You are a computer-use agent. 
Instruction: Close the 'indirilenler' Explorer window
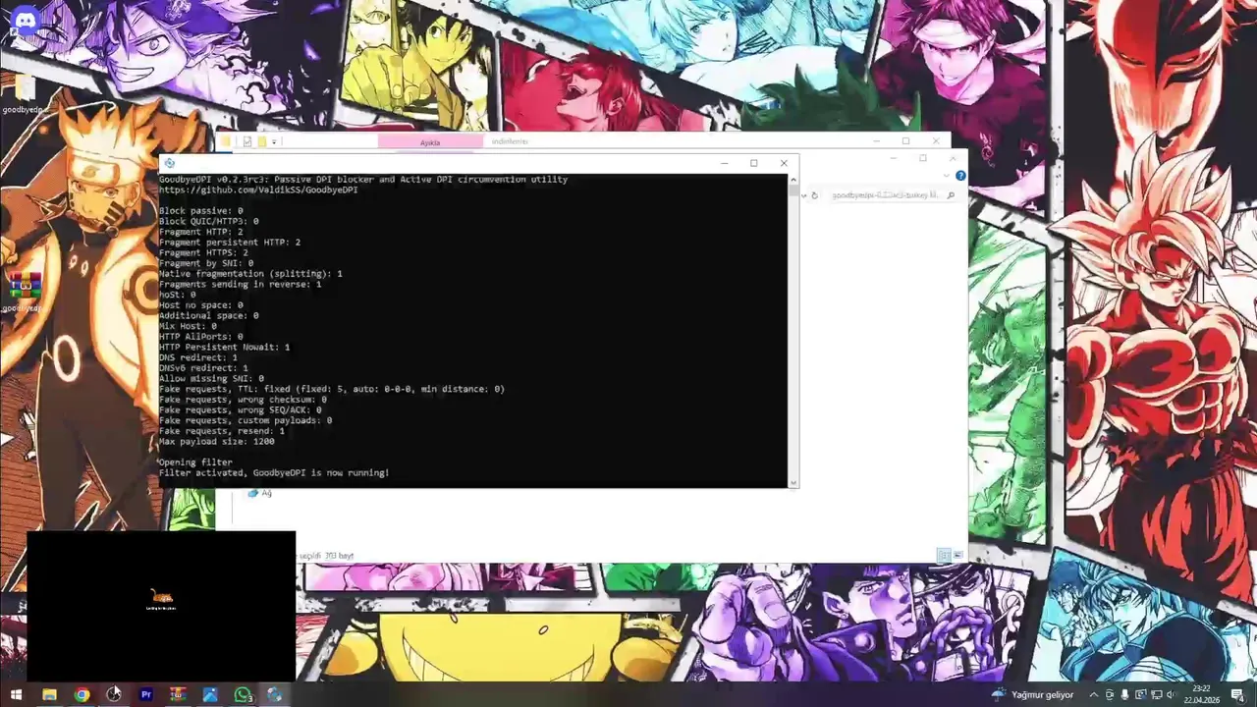[x=936, y=141]
